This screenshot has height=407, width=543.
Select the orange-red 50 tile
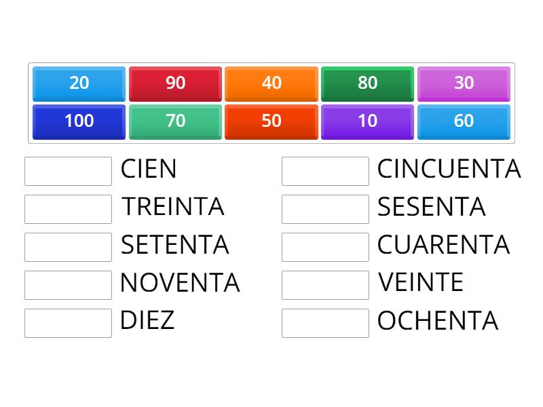pos(271,121)
